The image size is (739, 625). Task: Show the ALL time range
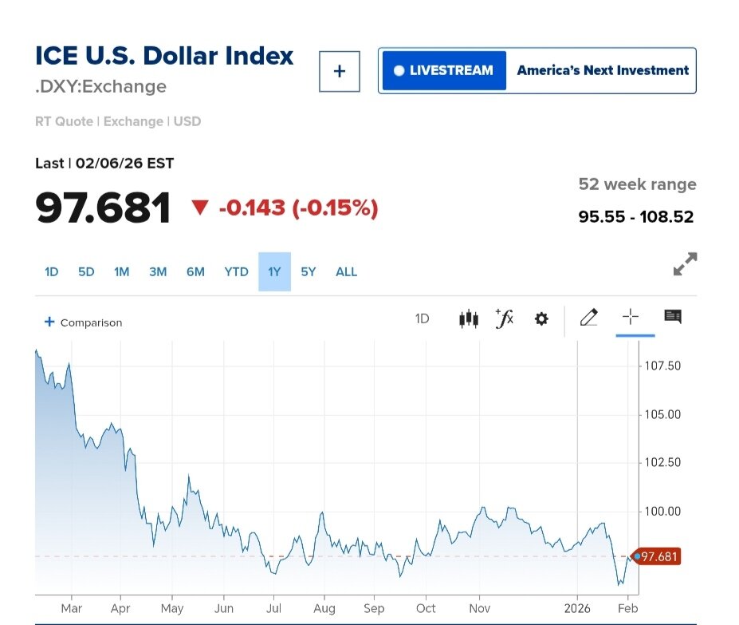346,272
